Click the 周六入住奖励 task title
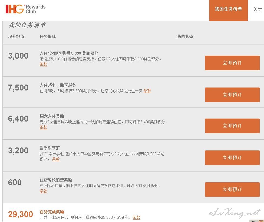The image size is (264, 222). point(52,116)
